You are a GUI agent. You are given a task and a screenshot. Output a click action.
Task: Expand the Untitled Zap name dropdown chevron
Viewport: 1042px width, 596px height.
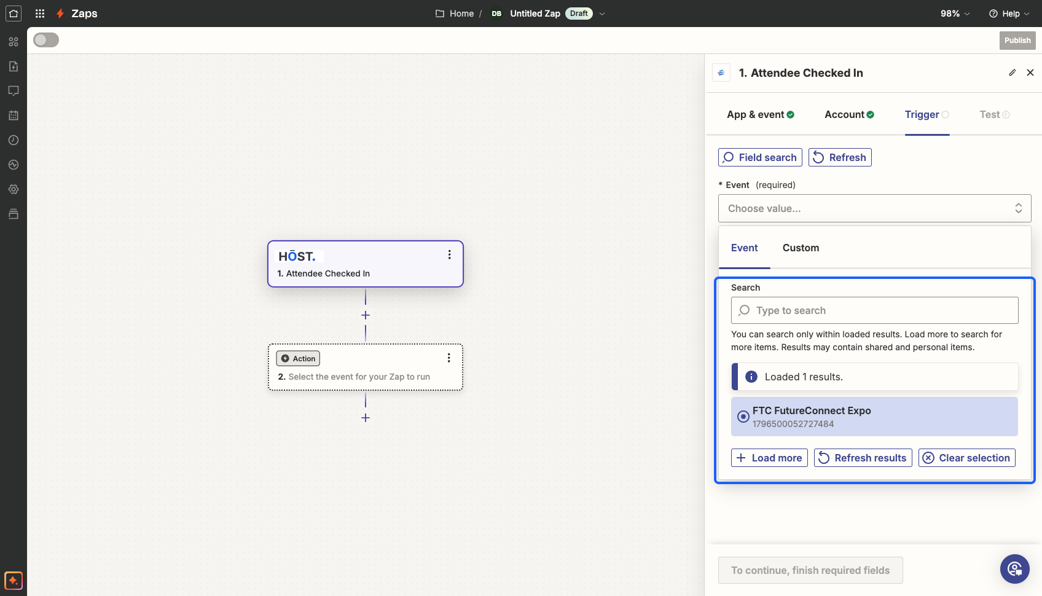(x=602, y=14)
